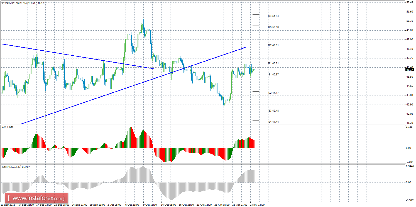Click the 0.5446 OsMA scale value
416x207 pixels.
pyautogui.click(x=410, y=166)
